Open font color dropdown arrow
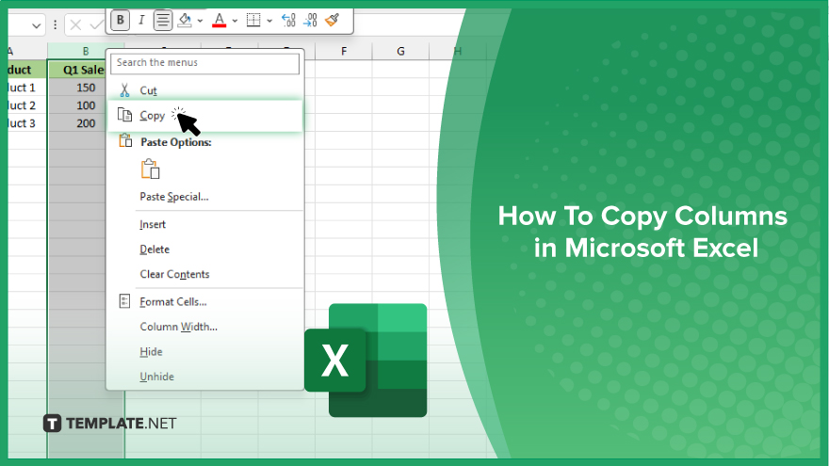Screen dimensions: 829x466 235,21
